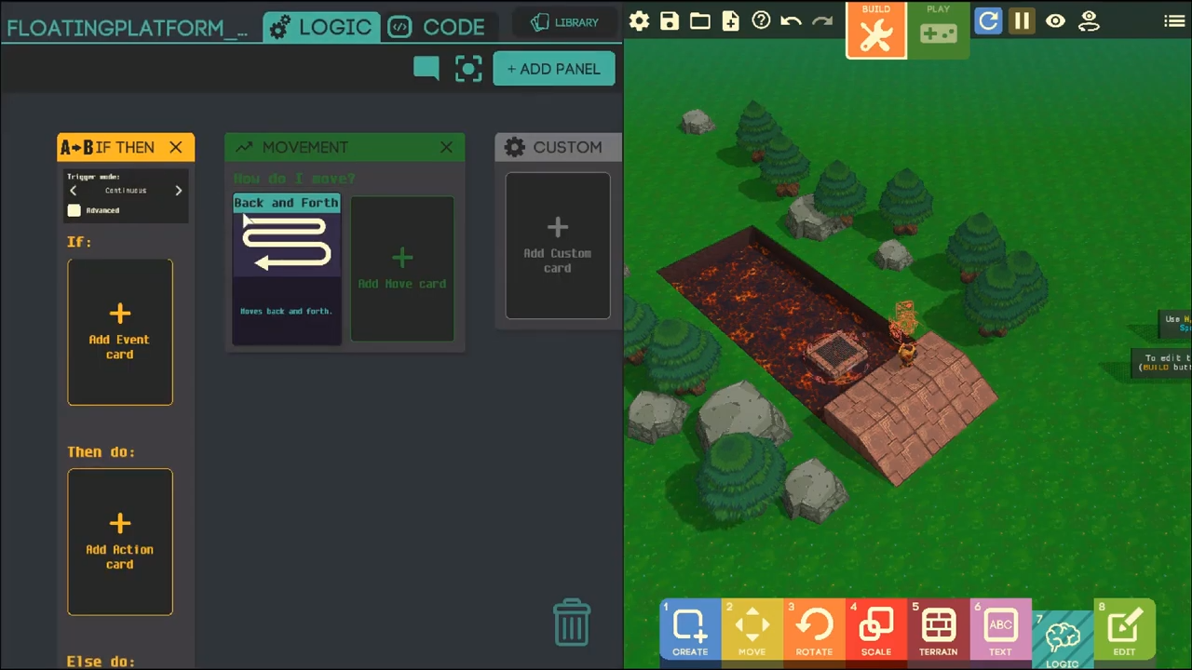Select the Back and Forth move card

[x=287, y=270]
